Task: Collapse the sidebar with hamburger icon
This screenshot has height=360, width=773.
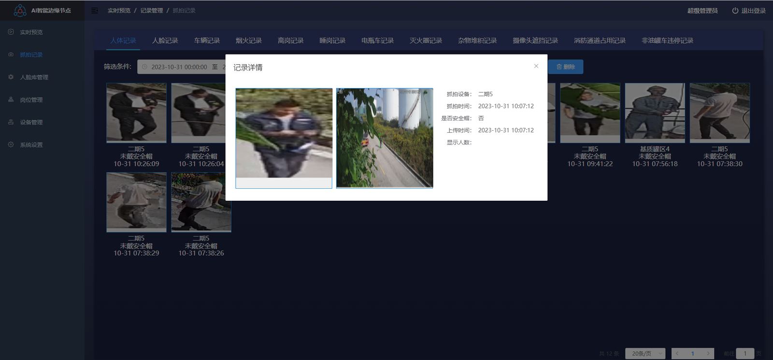Action: click(x=95, y=11)
